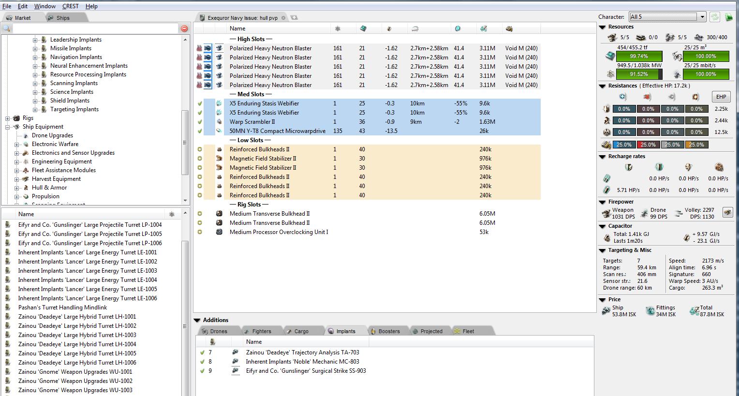Click the capacitor usage column header icon

tap(389, 29)
